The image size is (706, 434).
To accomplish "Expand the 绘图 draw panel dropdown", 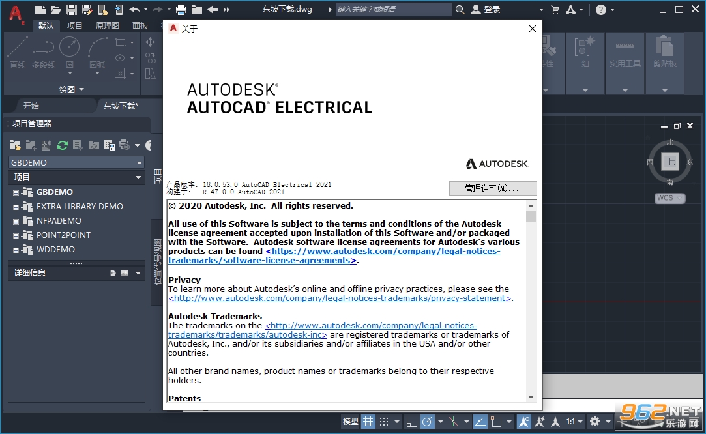I will pyautogui.click(x=72, y=89).
